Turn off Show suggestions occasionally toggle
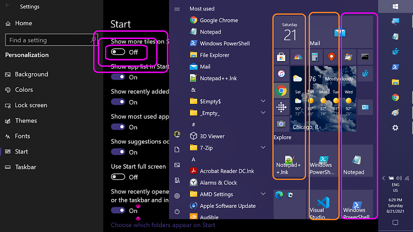This screenshot has height=232, width=413. click(118, 152)
